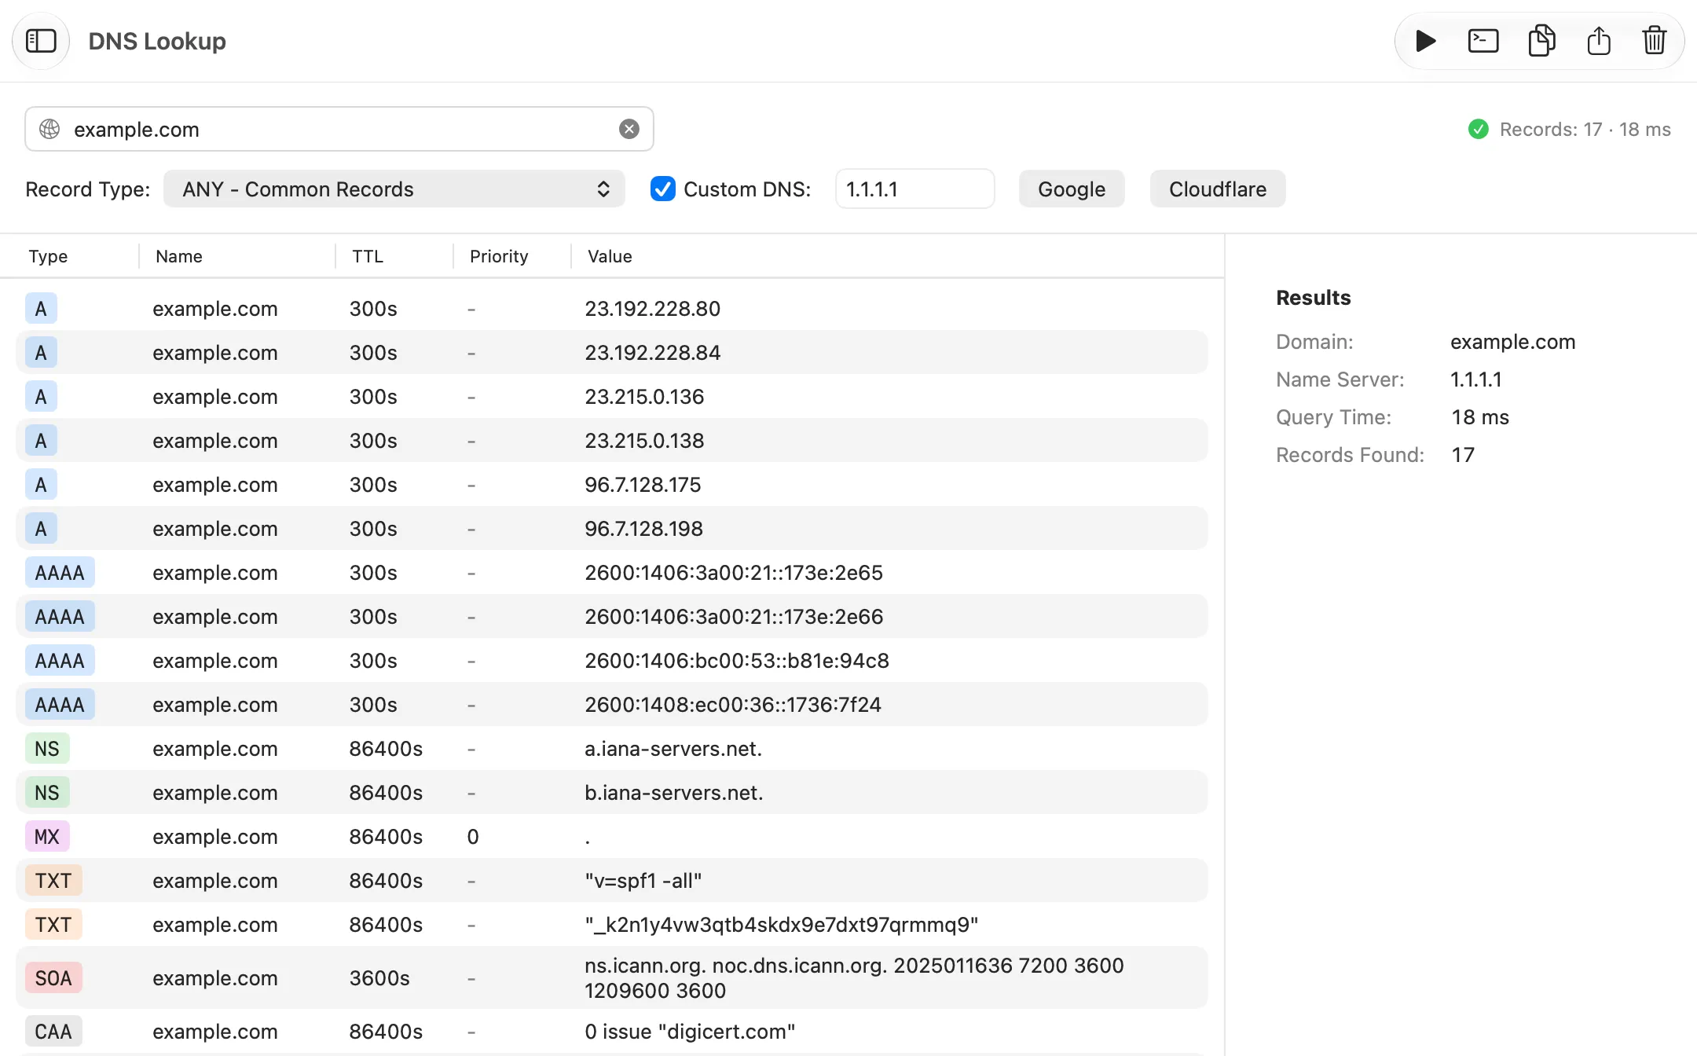Screen dimensions: 1697x1056
Task: Click Name Server value in Results panel
Action: tap(1476, 379)
